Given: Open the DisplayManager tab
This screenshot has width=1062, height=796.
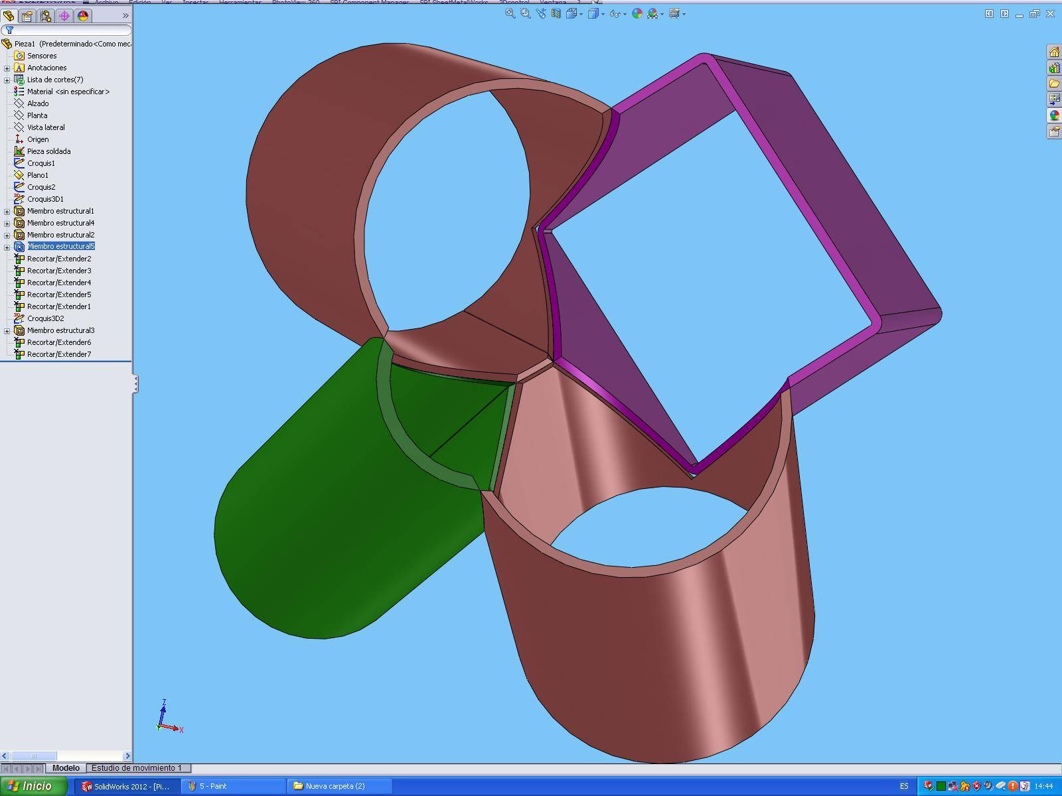Looking at the screenshot, I should click(x=83, y=15).
